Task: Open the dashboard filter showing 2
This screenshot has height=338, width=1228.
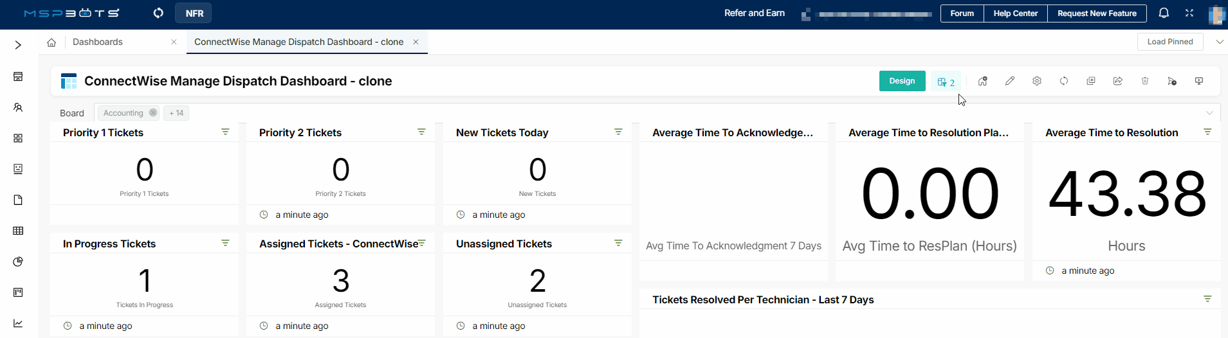Action: [946, 82]
